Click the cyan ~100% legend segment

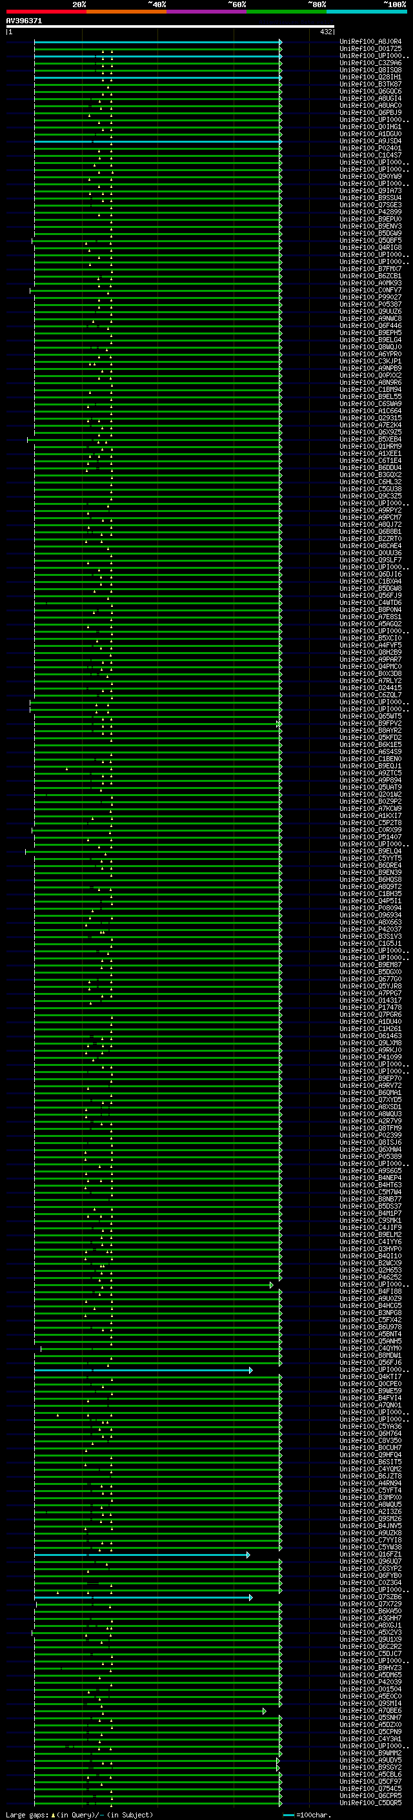(367, 12)
